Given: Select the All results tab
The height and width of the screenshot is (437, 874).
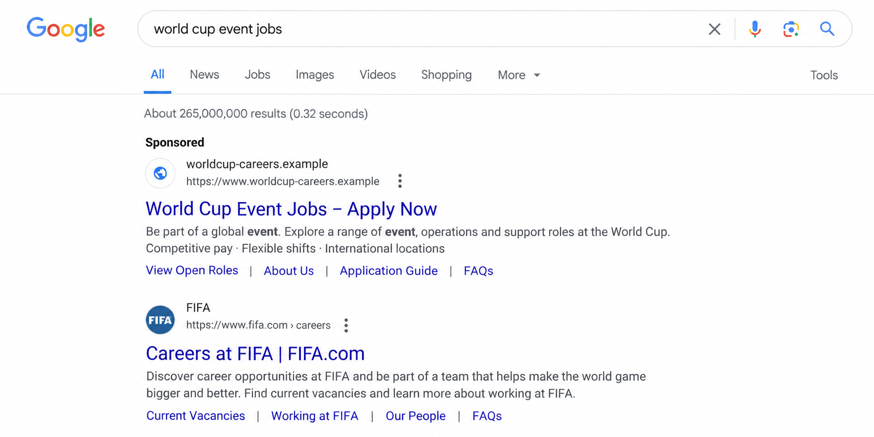Looking at the screenshot, I should coord(157,74).
